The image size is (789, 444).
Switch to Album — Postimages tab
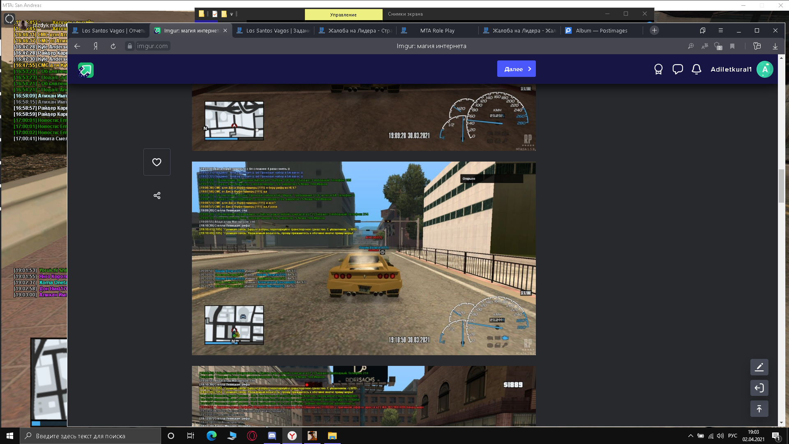click(601, 30)
